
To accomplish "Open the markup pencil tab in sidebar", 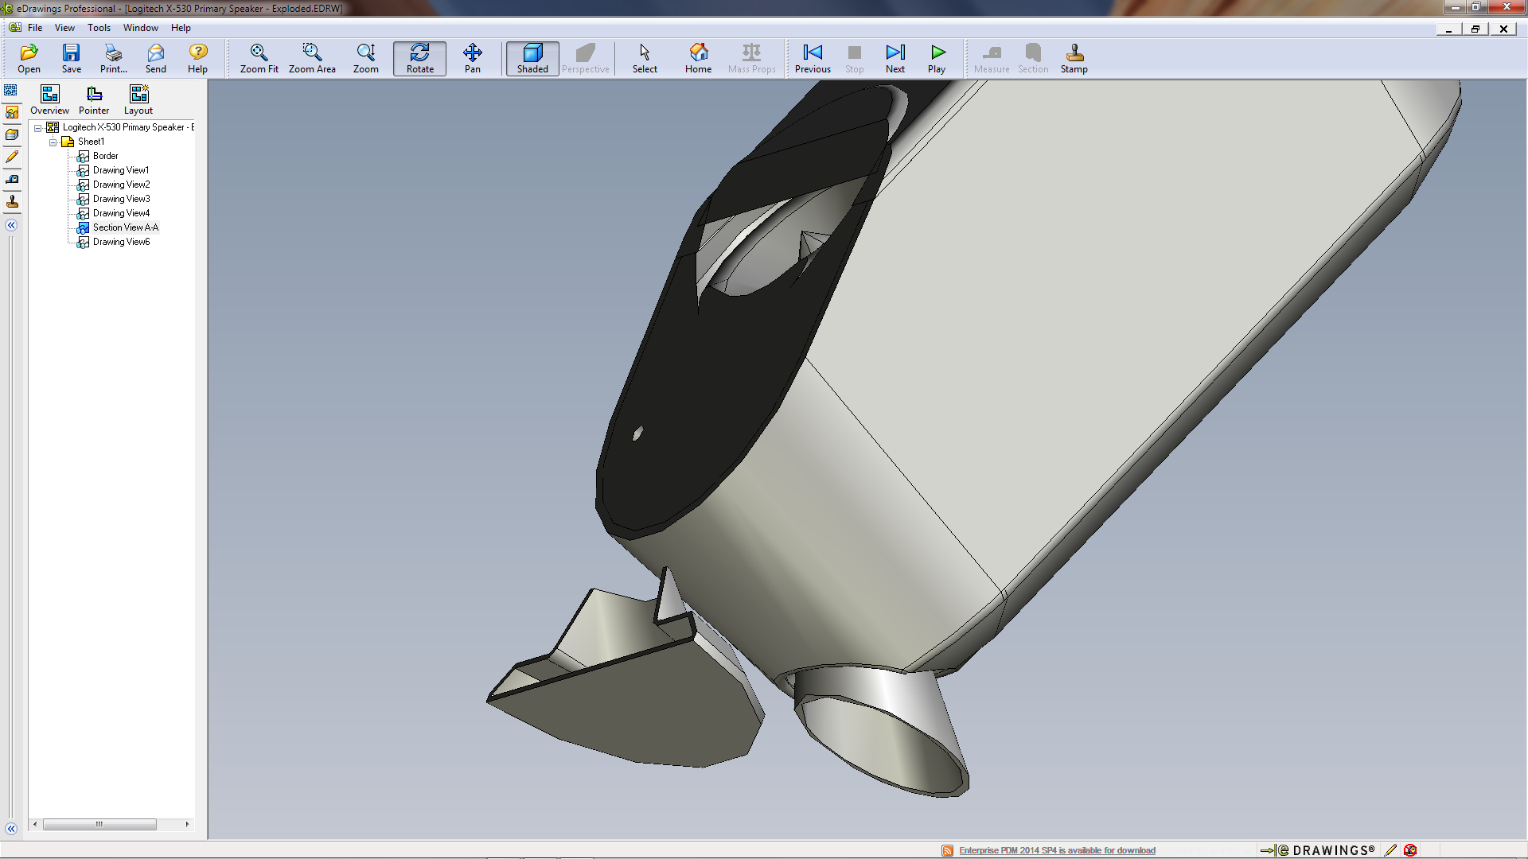I will pos(12,157).
